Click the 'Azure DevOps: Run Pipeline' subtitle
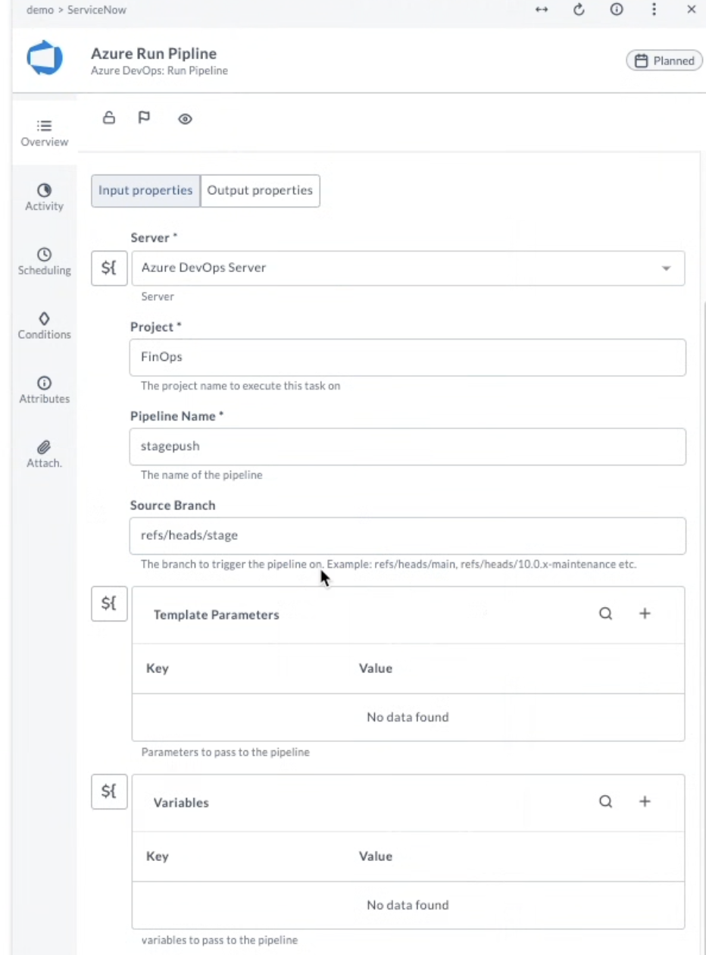The height and width of the screenshot is (955, 706). click(159, 70)
